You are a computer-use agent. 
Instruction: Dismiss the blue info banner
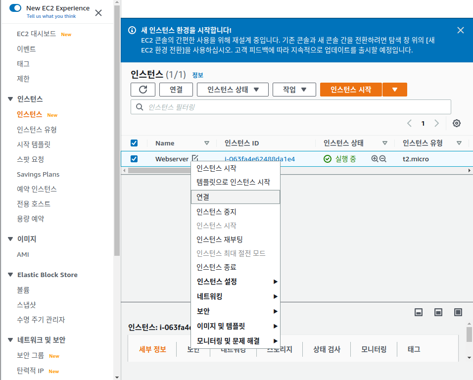(460, 30)
